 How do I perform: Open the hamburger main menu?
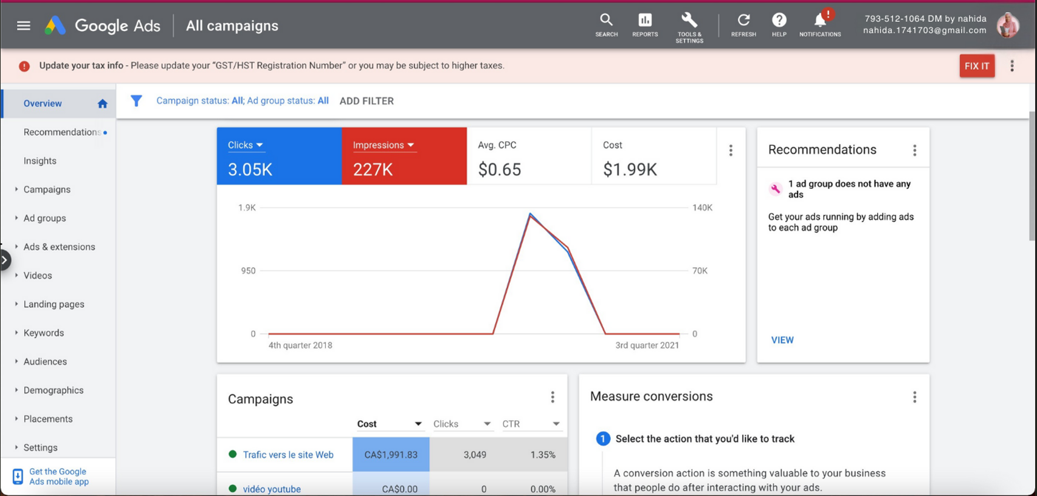23,25
